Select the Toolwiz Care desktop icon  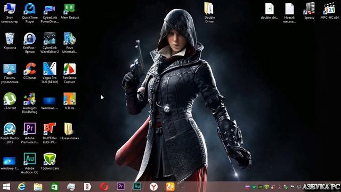tap(50, 161)
